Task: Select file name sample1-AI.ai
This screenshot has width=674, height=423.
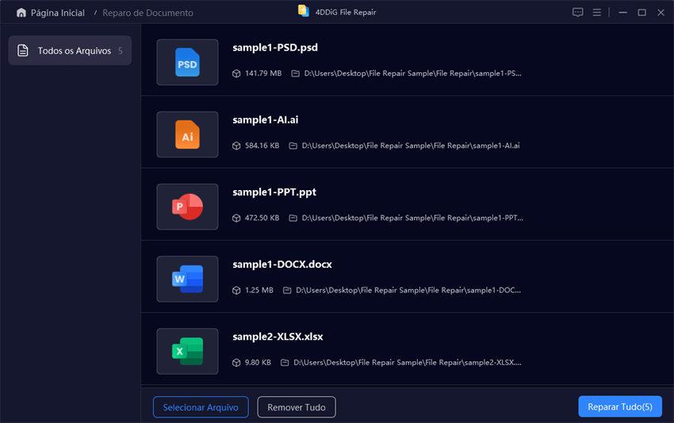Action: [x=265, y=120]
